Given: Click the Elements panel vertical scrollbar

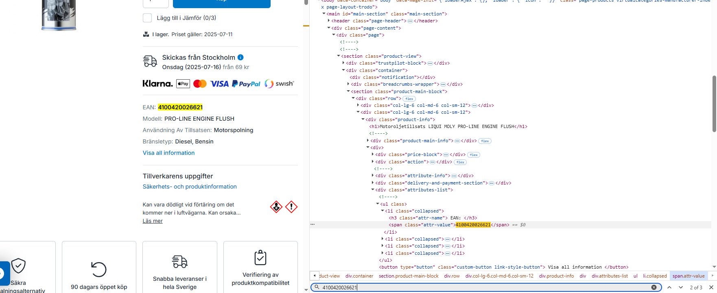Looking at the screenshot, I should click(x=714, y=104).
